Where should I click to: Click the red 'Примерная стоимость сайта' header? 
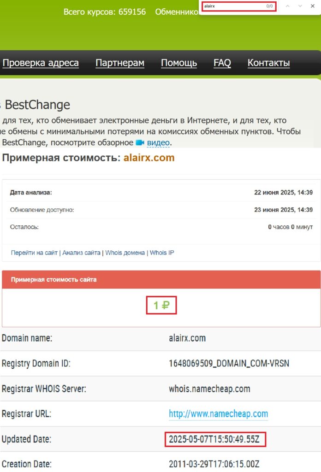161,280
